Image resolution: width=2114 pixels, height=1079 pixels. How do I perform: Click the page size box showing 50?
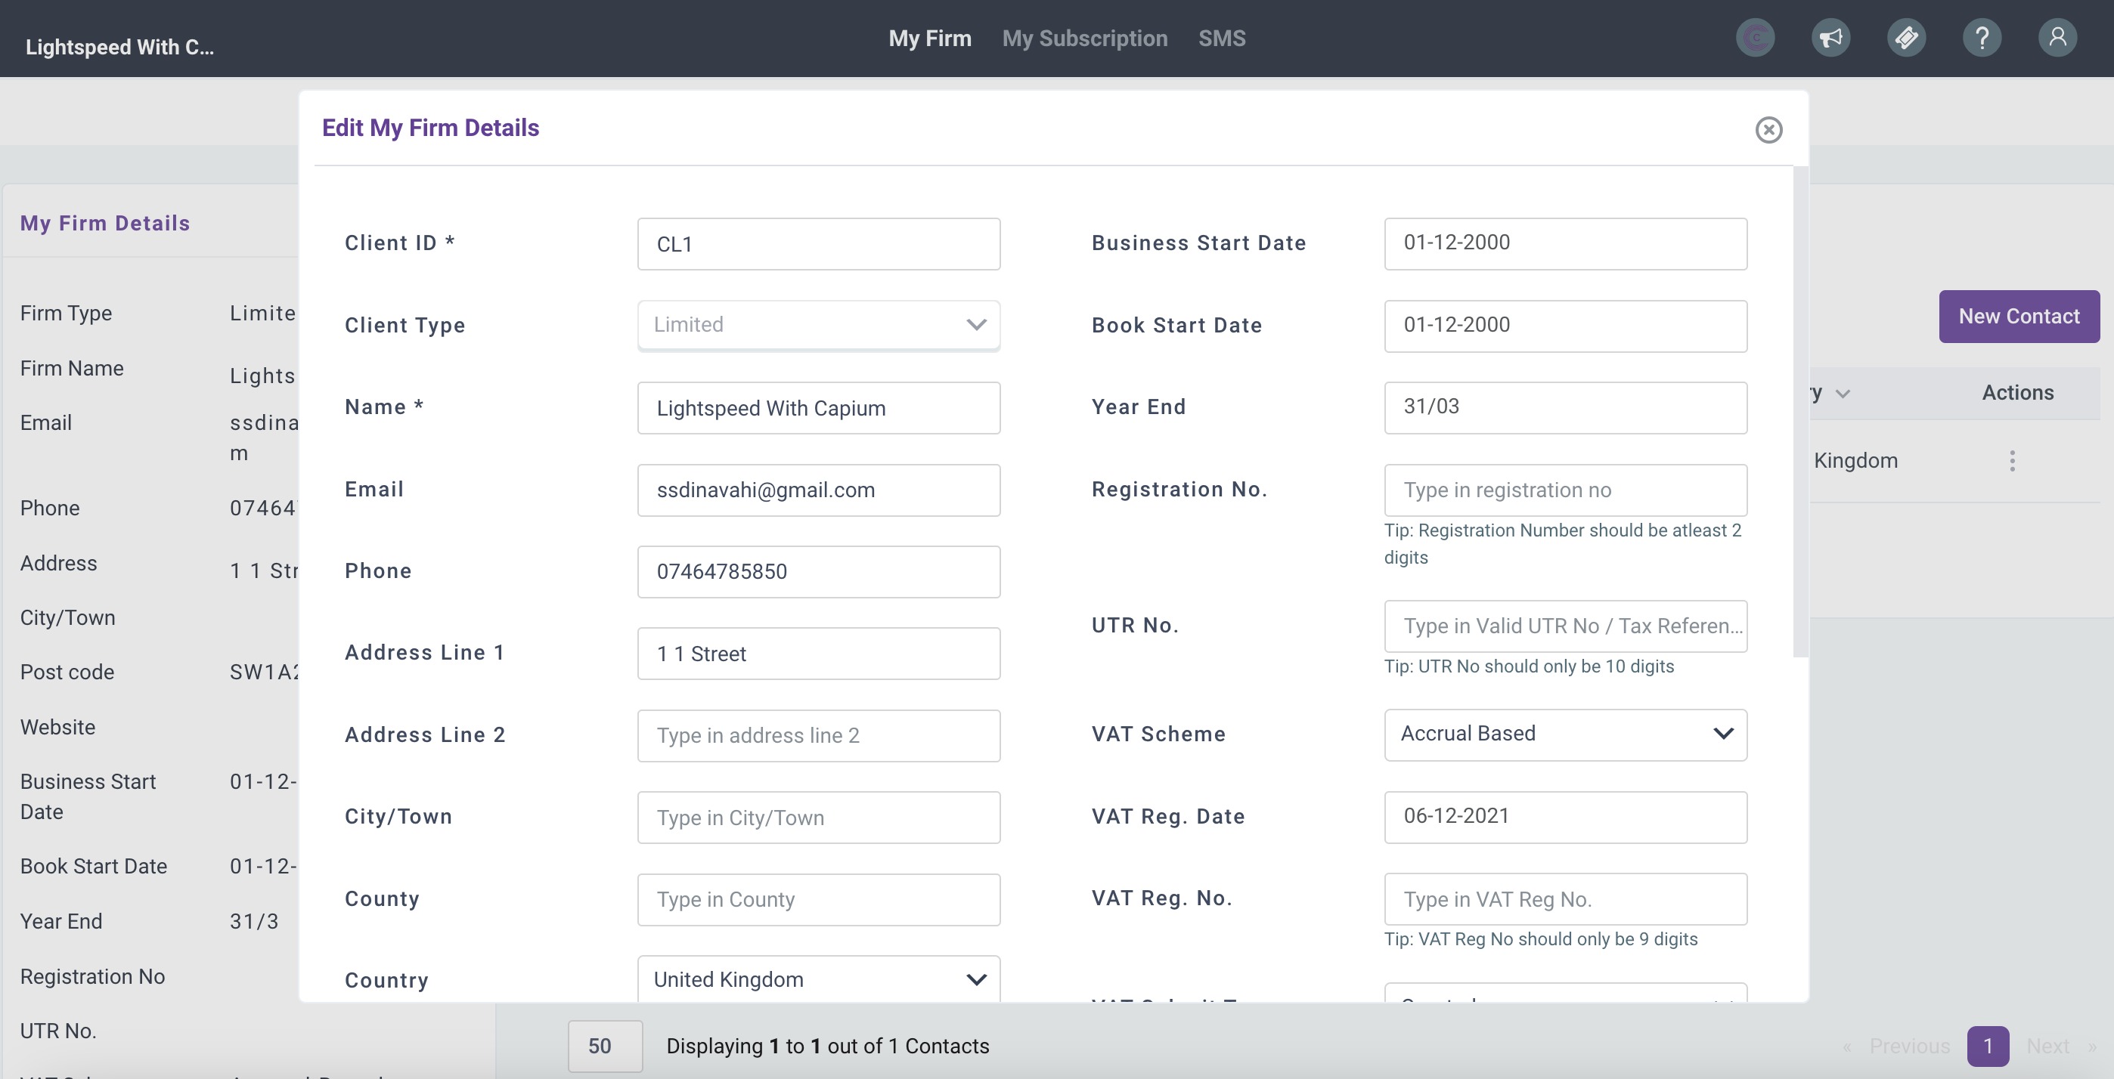click(605, 1046)
